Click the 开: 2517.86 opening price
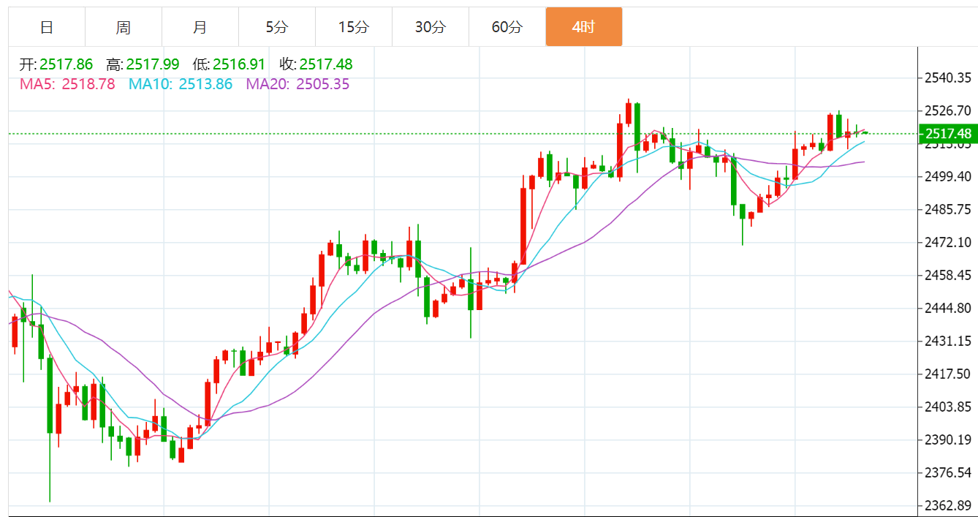This screenshot has width=978, height=517. click(56, 64)
